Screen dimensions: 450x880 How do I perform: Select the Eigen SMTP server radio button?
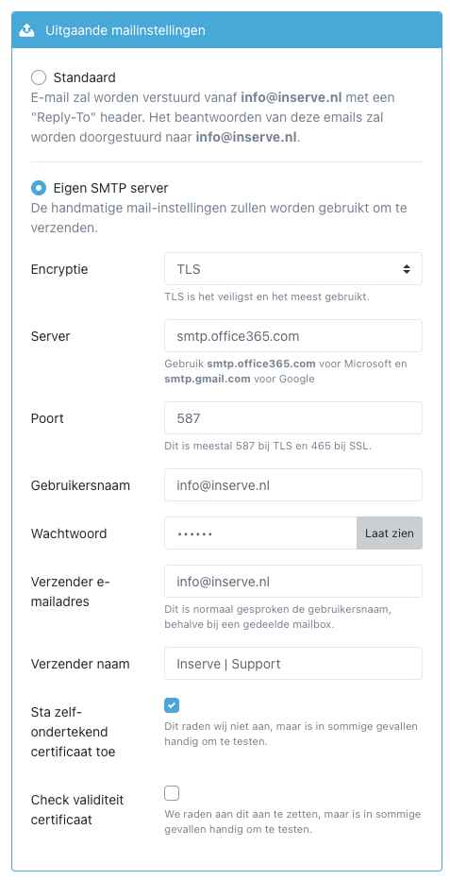coord(39,188)
